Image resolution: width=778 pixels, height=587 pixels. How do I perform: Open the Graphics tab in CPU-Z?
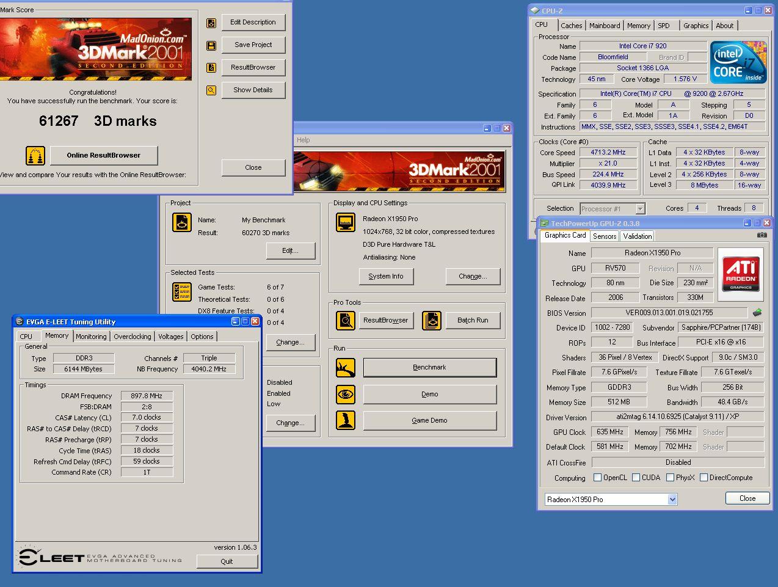pos(696,26)
